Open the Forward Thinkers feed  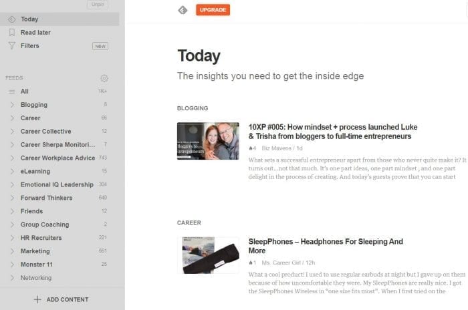[x=46, y=198]
